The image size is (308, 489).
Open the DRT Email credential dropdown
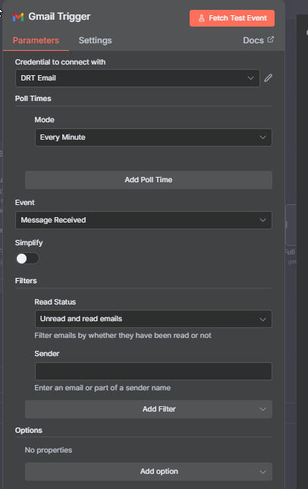[137, 78]
